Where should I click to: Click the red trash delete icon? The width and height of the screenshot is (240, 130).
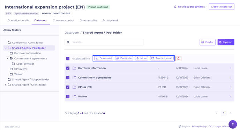click(x=178, y=58)
